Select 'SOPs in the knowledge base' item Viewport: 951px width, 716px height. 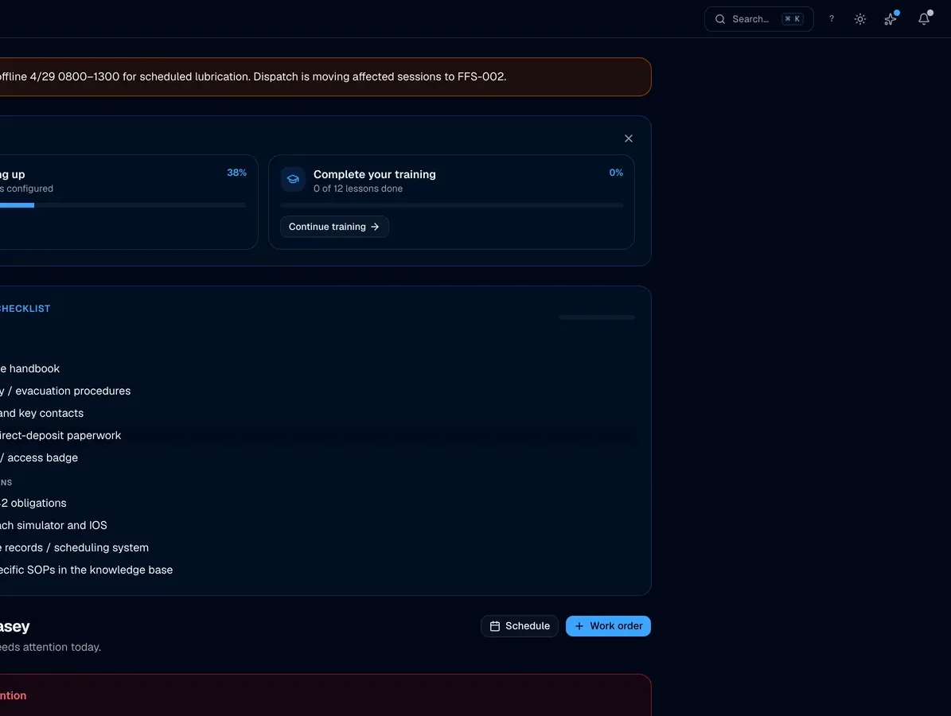(x=86, y=570)
